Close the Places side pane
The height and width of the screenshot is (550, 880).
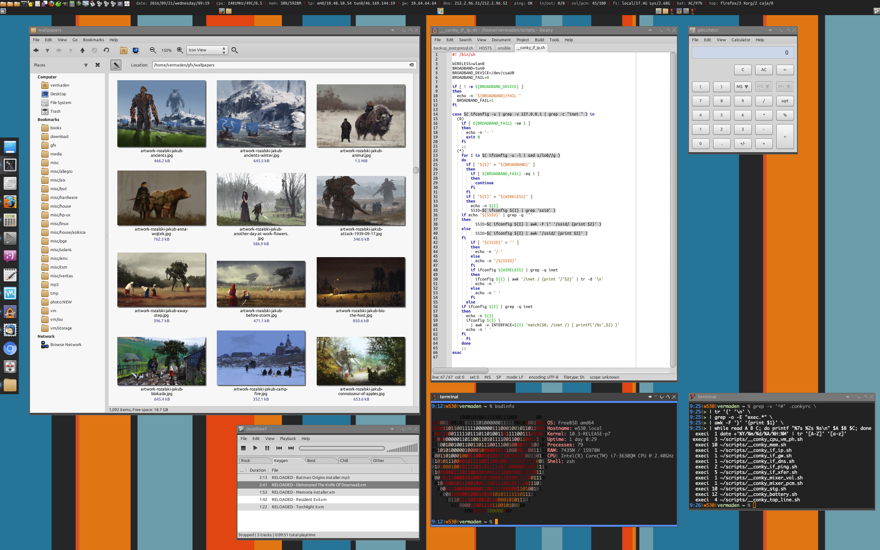pyautogui.click(x=98, y=65)
